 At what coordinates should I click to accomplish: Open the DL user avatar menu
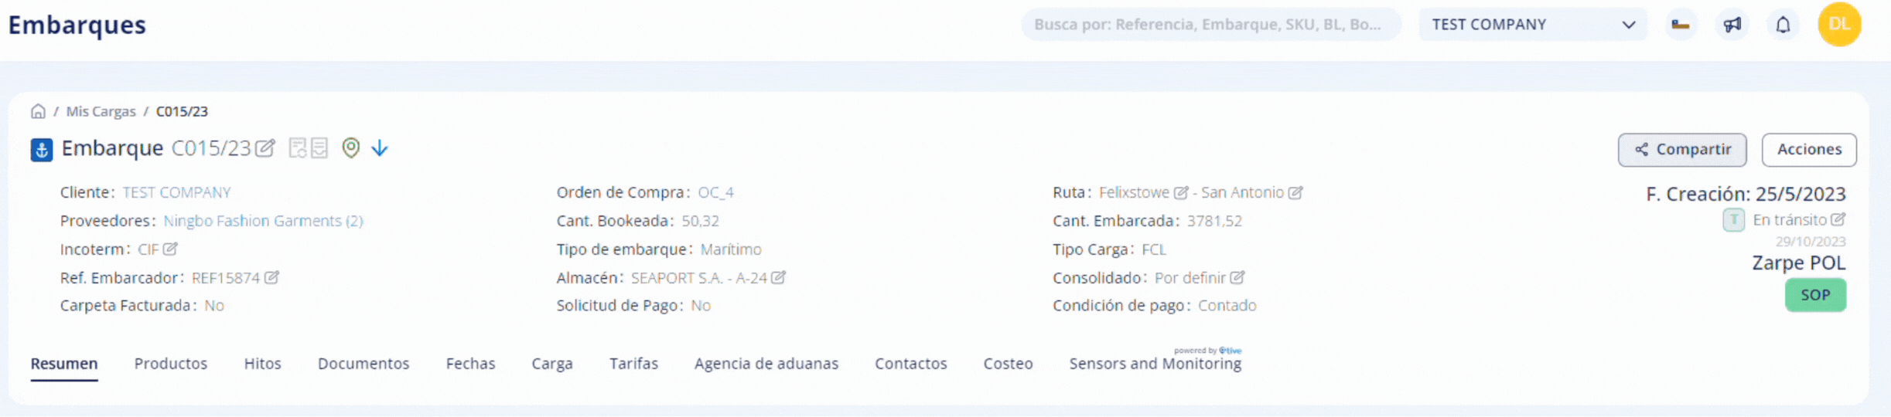click(1839, 25)
